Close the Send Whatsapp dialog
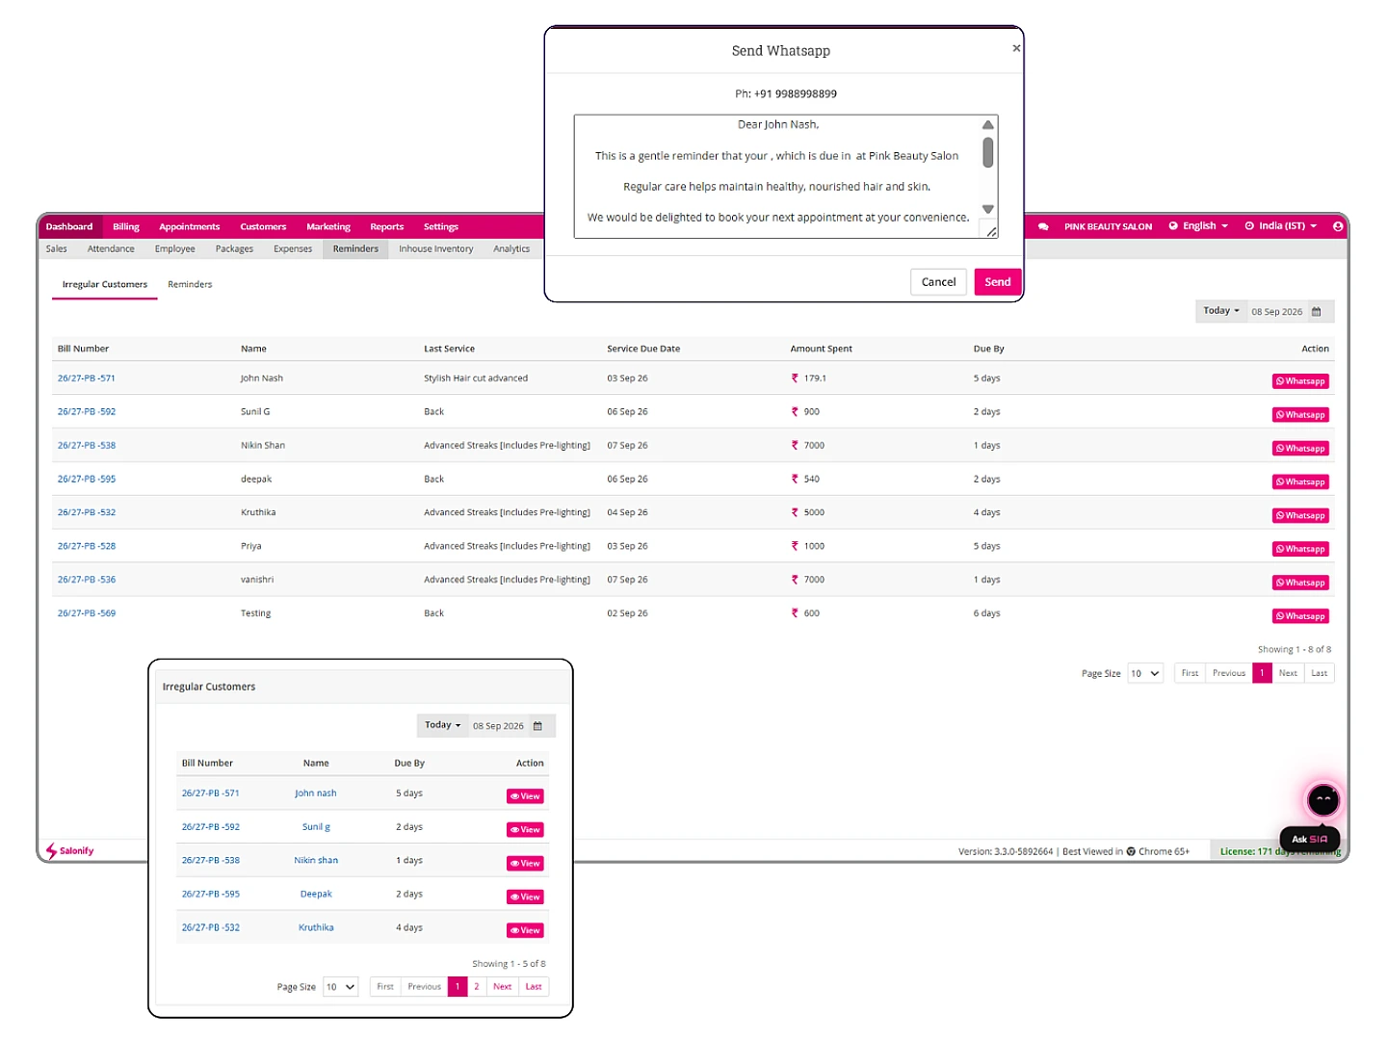Screen dimensions: 1387x1040 point(1016,48)
